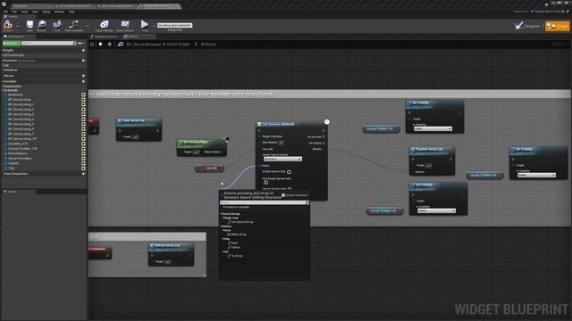Screen dimensions: 572x321
Task: Add a new graph with plus icon
Action: coord(83,50)
